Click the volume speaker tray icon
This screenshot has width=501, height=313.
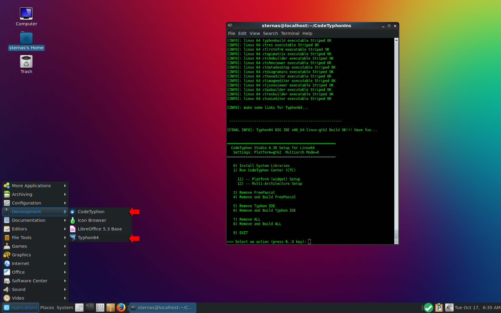pyautogui.click(x=449, y=308)
